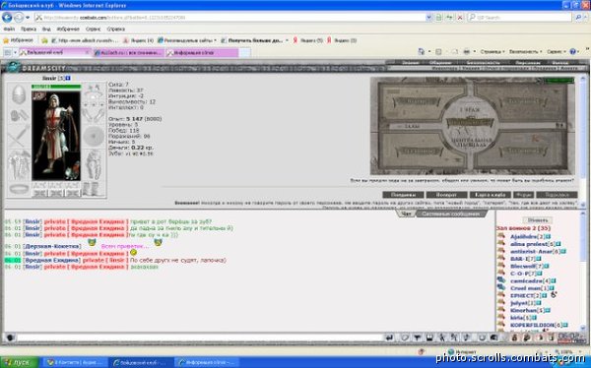Select the empty shield equipment slot
Screen dimensions: 591x368
click(x=94, y=136)
